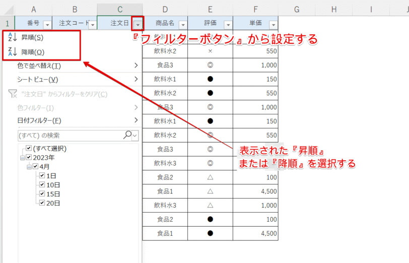
Task: Open the 注文日 column filter button
Action: (x=138, y=25)
